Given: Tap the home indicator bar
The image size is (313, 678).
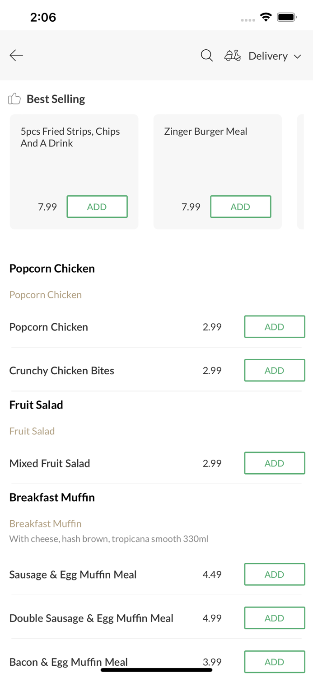Looking at the screenshot, I should point(156,669).
